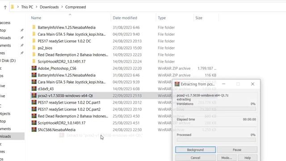286x161 pixels.
Task: Select the ps2_bios folder icon
Action: (34, 48)
